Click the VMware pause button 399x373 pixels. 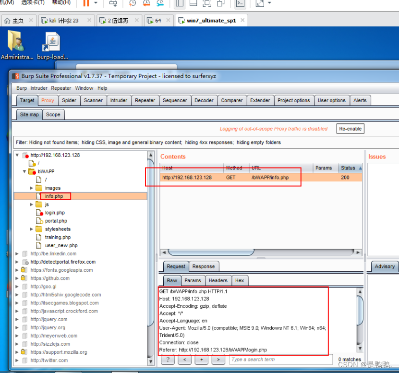click(86, 3)
